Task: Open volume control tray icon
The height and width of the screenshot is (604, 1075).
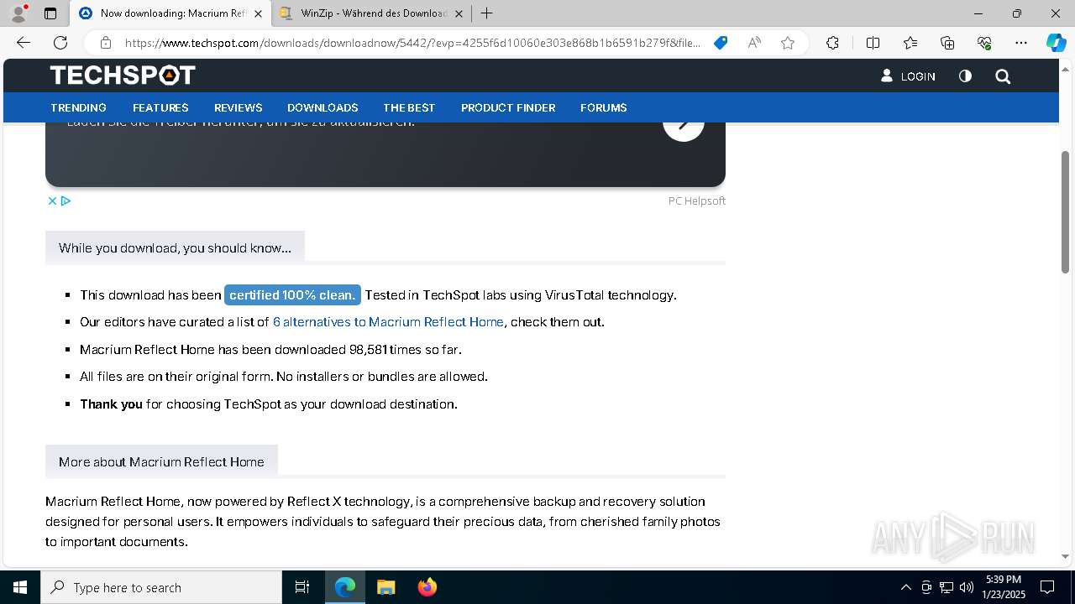Action: [966, 587]
